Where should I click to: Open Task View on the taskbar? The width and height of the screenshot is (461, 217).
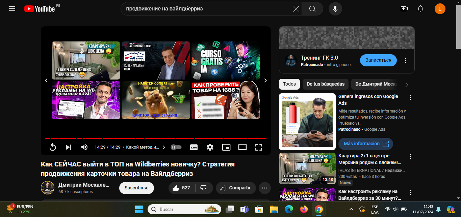point(230,209)
